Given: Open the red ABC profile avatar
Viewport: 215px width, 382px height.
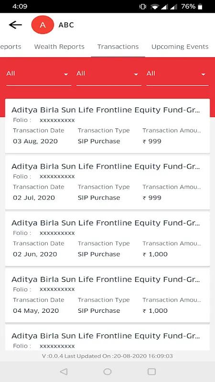Looking at the screenshot, I should pos(43,25).
